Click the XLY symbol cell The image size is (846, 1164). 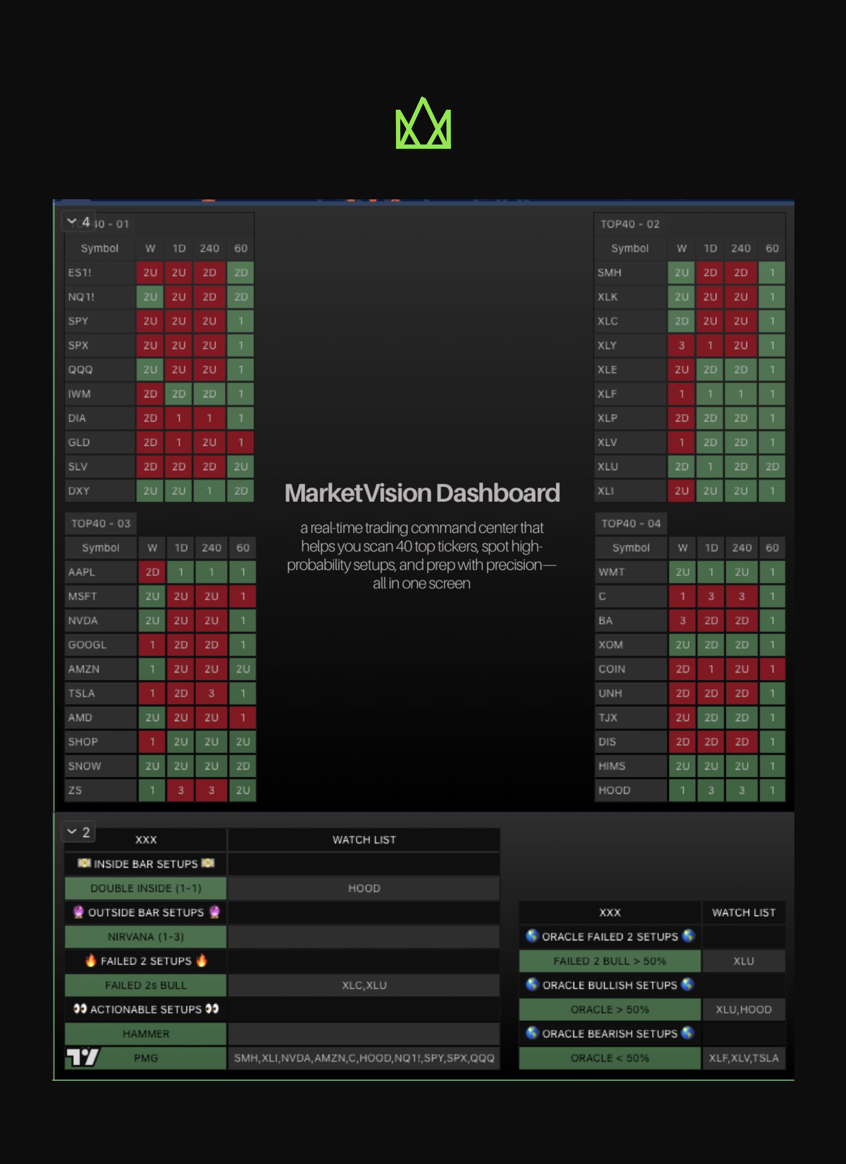click(x=630, y=345)
